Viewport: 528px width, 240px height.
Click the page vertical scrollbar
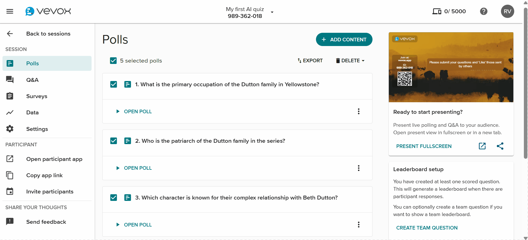(525, 83)
